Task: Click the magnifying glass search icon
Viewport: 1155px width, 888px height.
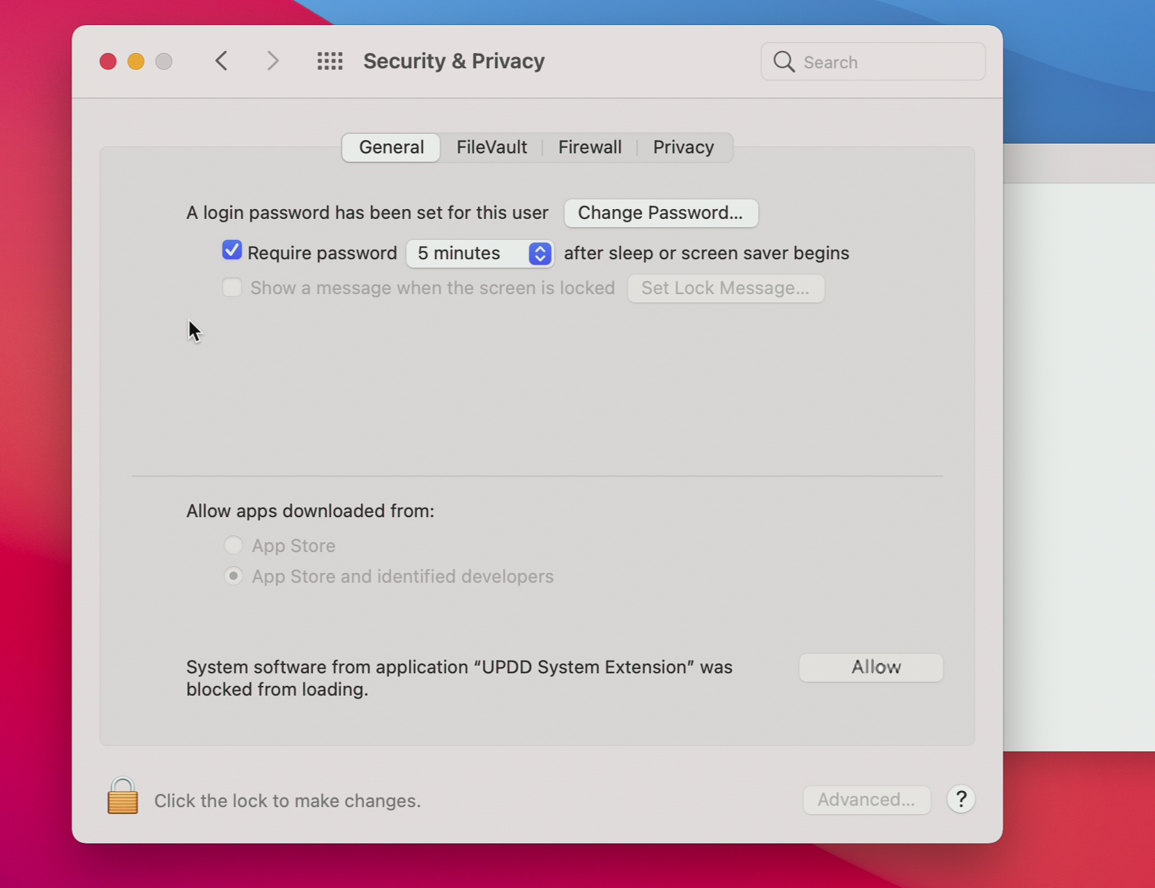Action: click(x=783, y=62)
